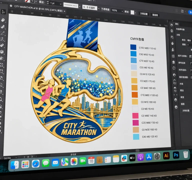Open Launchpad from the Dock
Image resolution: width=192 pixels, height=180 pixels.
pyautogui.click(x=25, y=164)
